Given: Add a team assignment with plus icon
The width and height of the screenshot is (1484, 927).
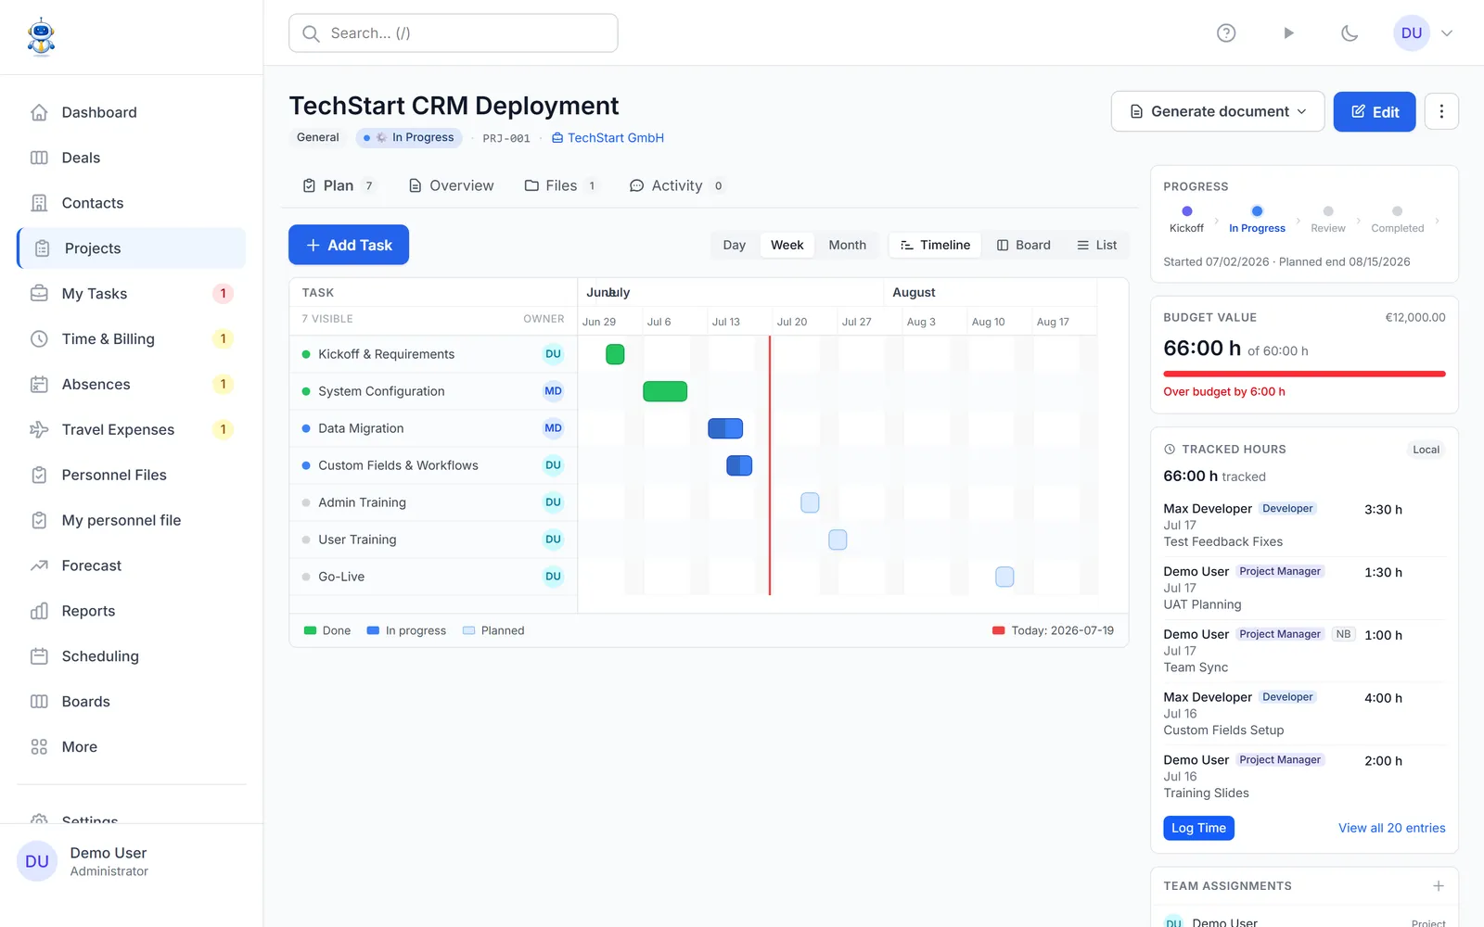Looking at the screenshot, I should pos(1439,886).
